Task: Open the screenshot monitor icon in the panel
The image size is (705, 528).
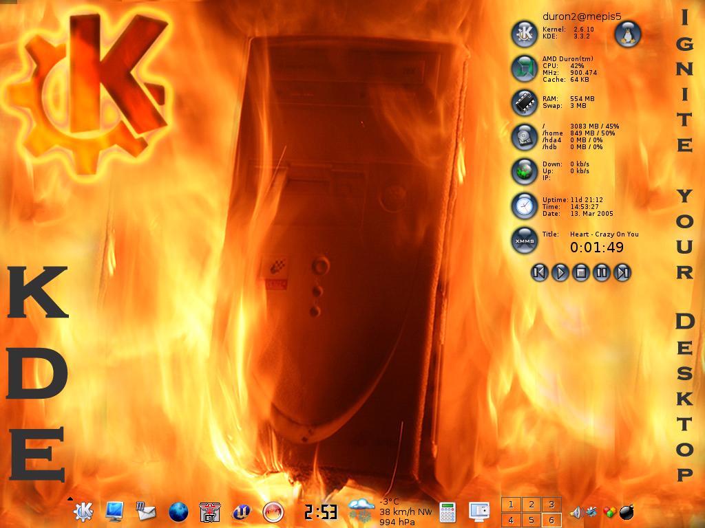Action: click(478, 511)
